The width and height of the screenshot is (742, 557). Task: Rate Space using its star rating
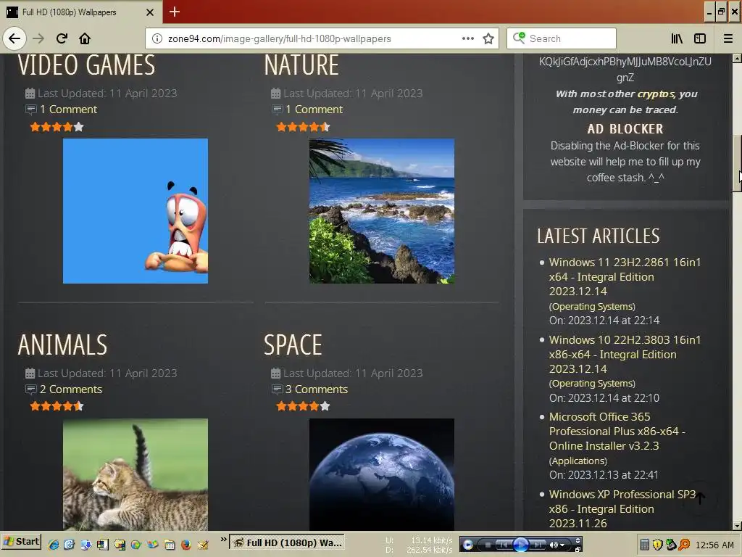coord(303,406)
